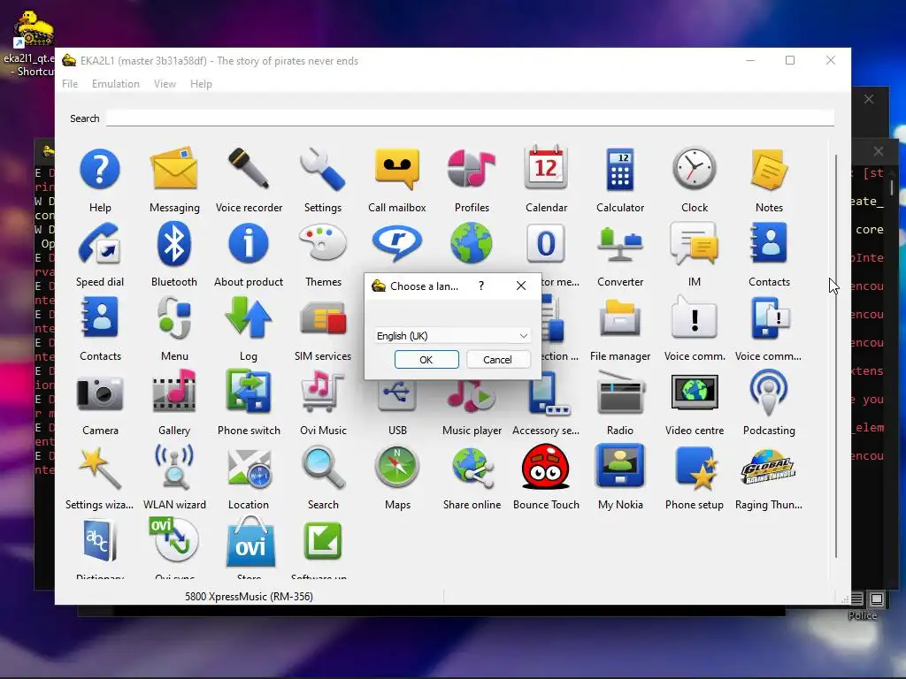Open the View menu
Screen dimensions: 906x679
(x=165, y=84)
